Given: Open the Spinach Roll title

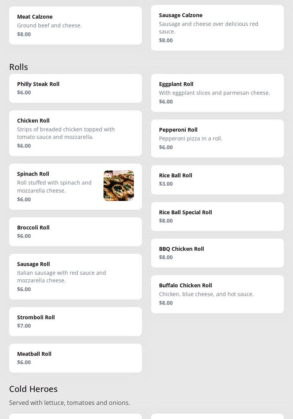Looking at the screenshot, I should tap(33, 174).
